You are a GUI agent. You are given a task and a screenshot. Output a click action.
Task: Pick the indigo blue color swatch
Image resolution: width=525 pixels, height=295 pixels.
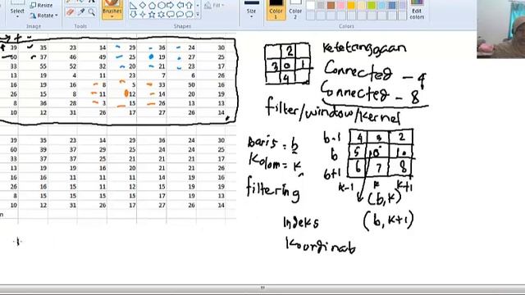392,6
